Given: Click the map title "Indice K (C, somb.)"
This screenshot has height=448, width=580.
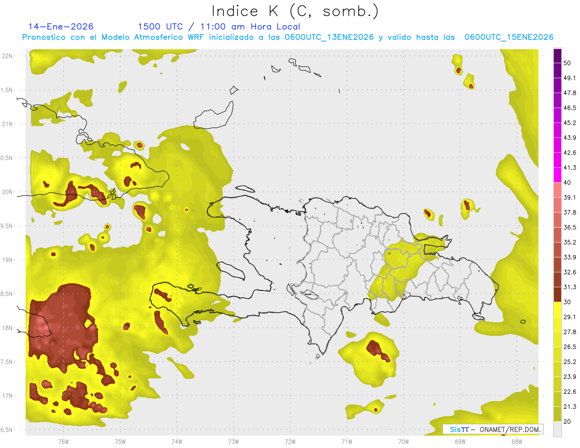Looking at the screenshot, I should [x=295, y=11].
